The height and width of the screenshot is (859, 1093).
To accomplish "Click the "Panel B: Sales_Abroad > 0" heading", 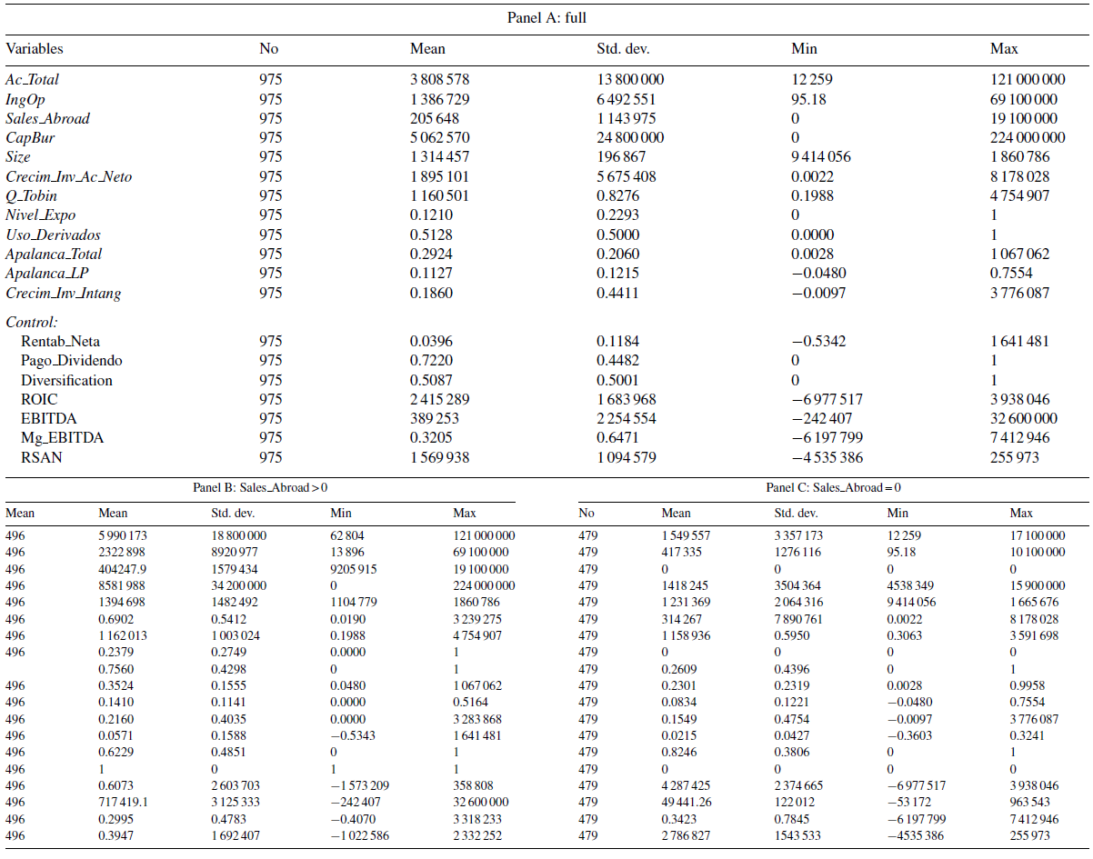I will coord(260,488).
